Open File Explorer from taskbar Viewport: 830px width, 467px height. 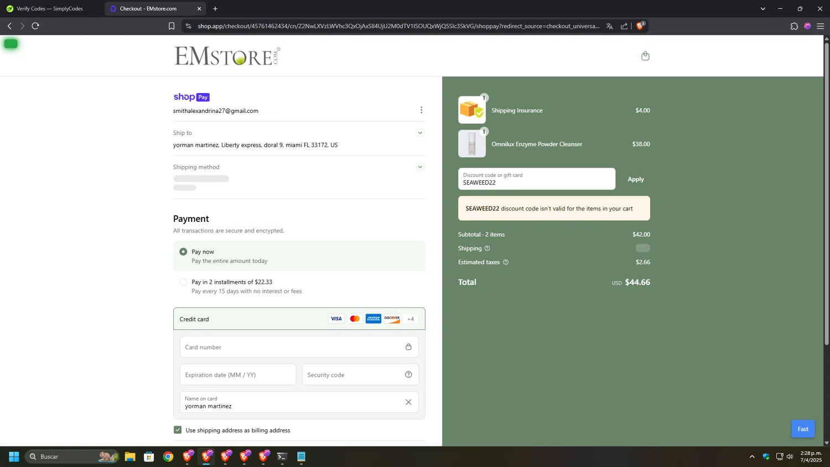pos(130,456)
